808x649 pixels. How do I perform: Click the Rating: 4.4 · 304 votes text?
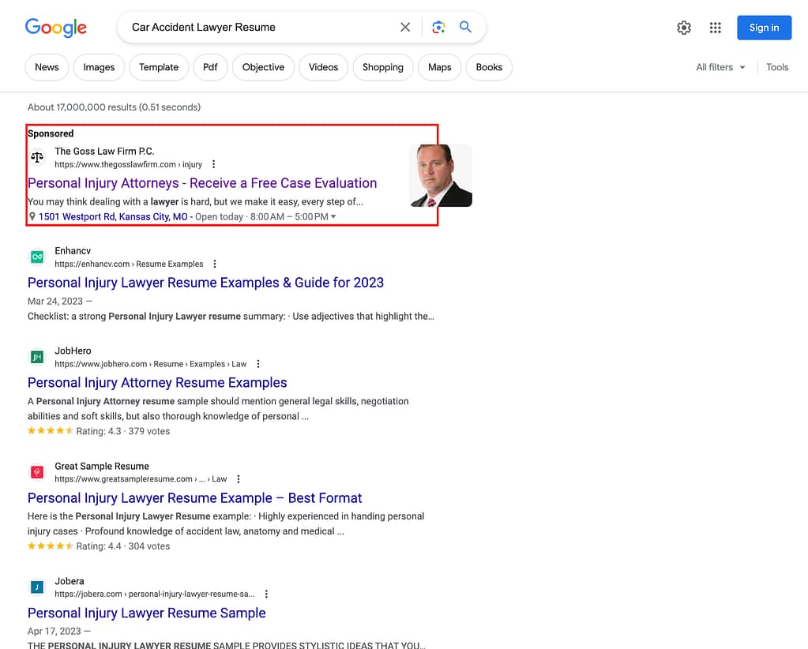tap(122, 546)
